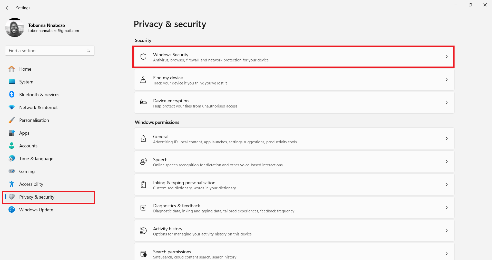Viewport: 492px width, 260px height.
Task: Click the Find my device icon
Action: 143,80
